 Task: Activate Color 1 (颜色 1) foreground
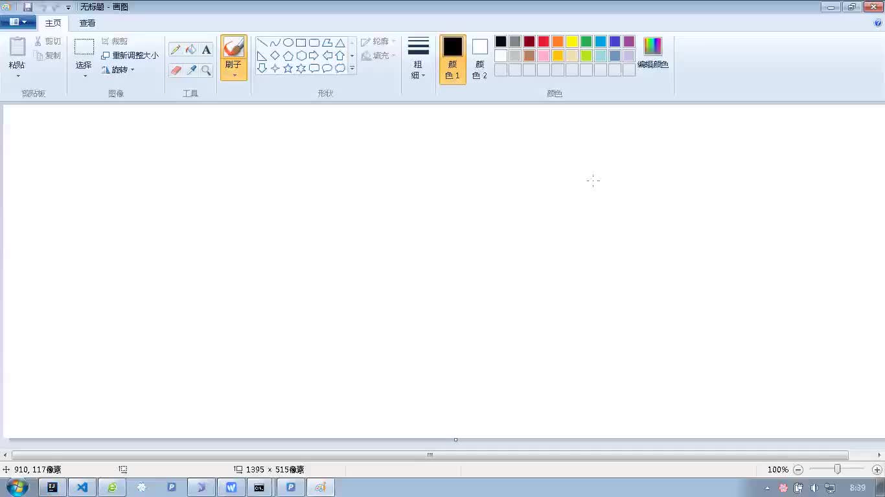453,60
